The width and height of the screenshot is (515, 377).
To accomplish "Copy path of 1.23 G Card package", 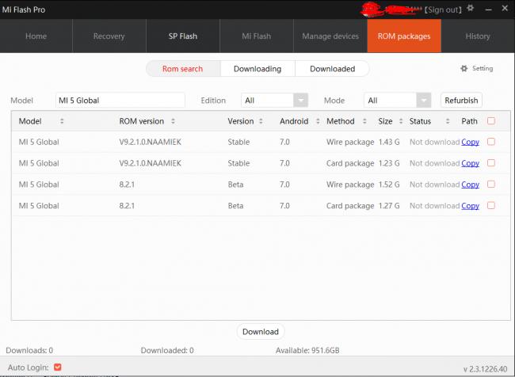I will tap(471, 163).
